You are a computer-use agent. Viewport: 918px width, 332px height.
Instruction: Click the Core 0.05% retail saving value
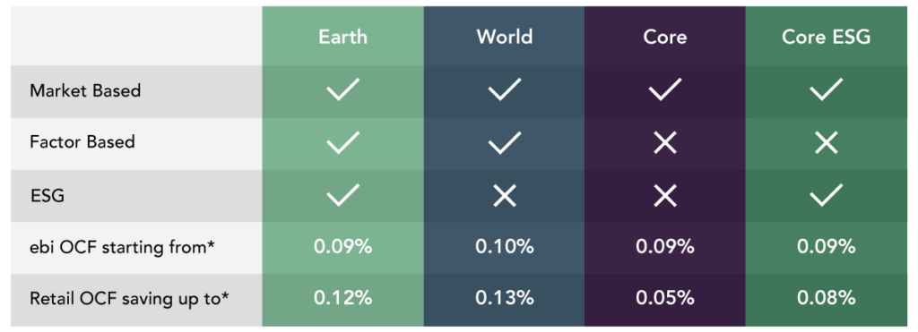coord(665,299)
